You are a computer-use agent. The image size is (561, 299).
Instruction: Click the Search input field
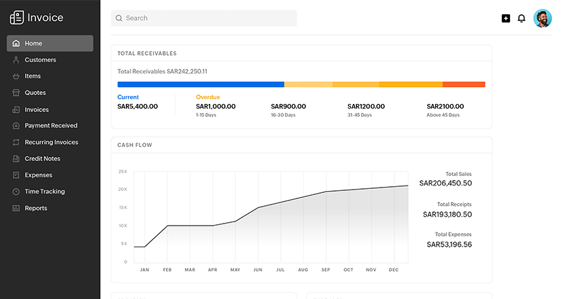tap(204, 18)
